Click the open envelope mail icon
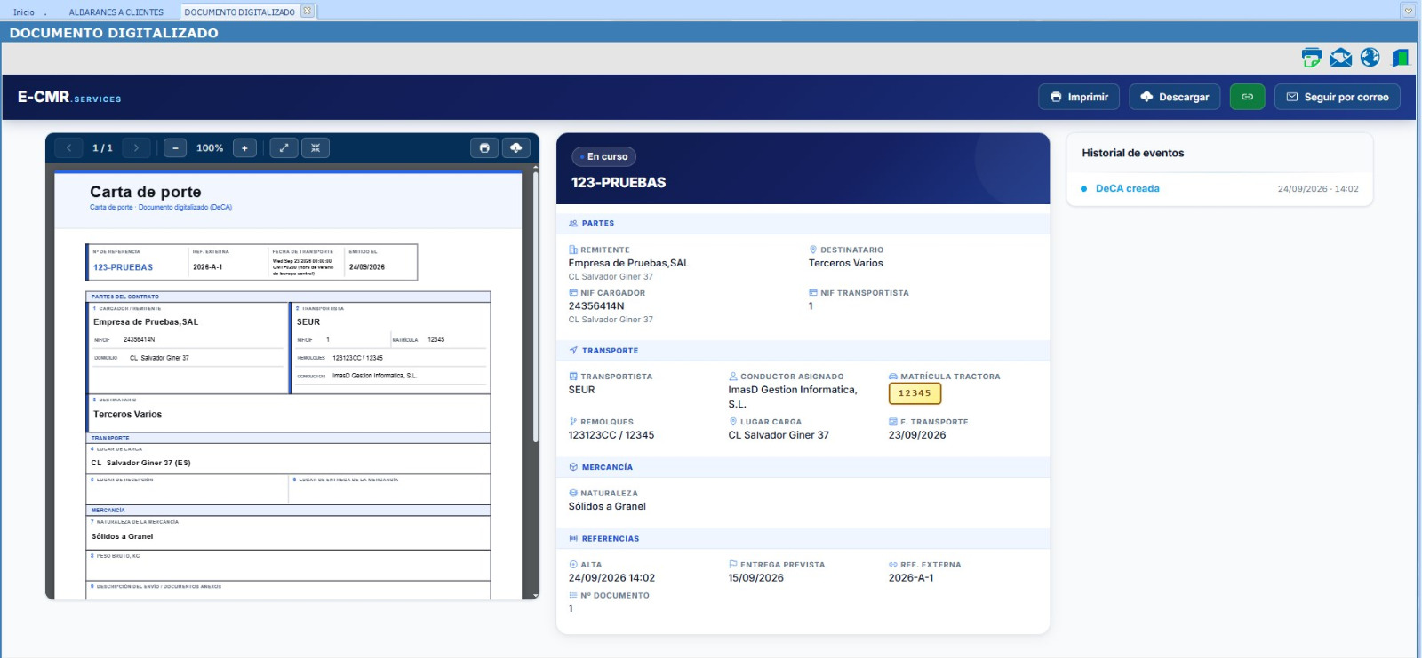Viewport: 1422px width, 658px height. click(1340, 58)
